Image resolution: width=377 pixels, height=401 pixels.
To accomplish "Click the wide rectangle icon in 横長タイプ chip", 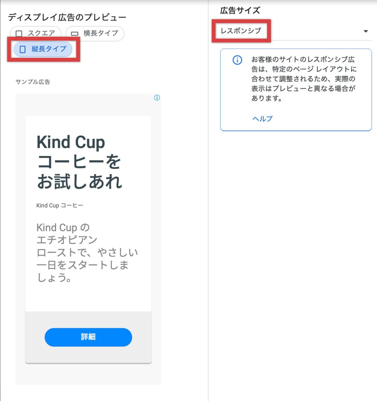I will click(x=75, y=34).
